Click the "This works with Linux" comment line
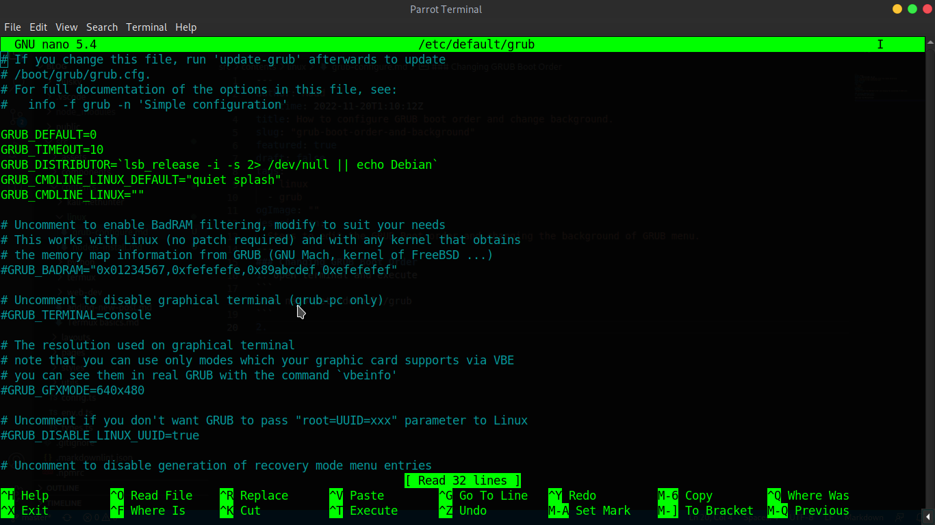Viewport: 935px width, 525px height. [261, 240]
